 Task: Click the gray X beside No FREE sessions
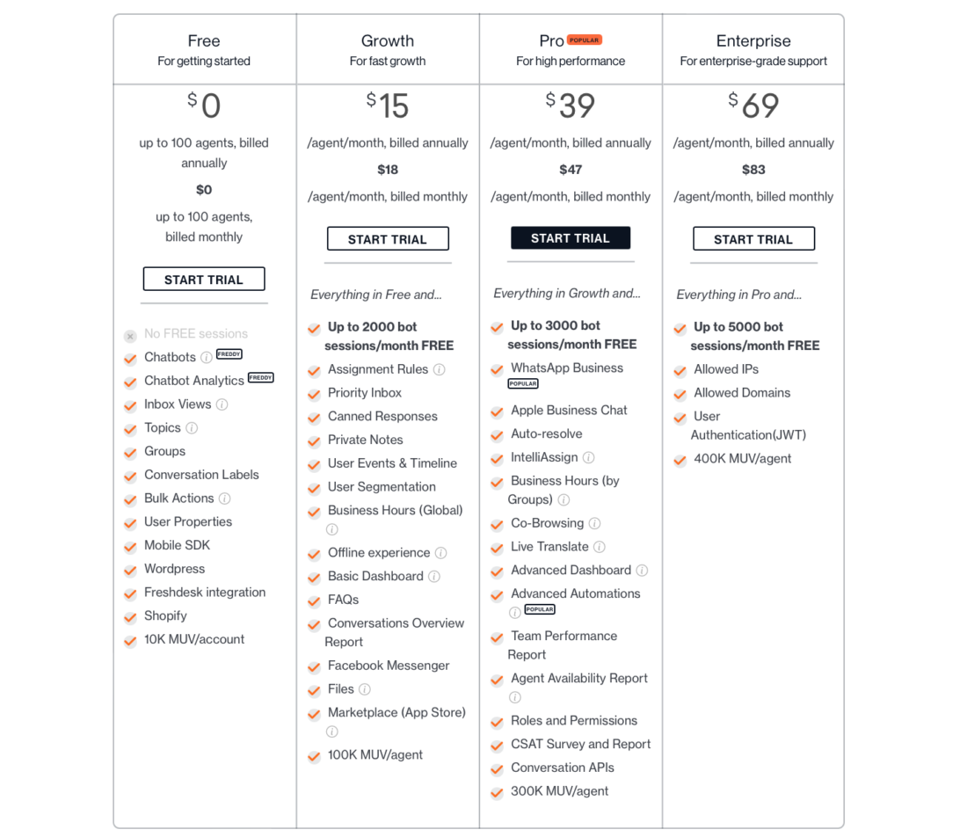(130, 336)
